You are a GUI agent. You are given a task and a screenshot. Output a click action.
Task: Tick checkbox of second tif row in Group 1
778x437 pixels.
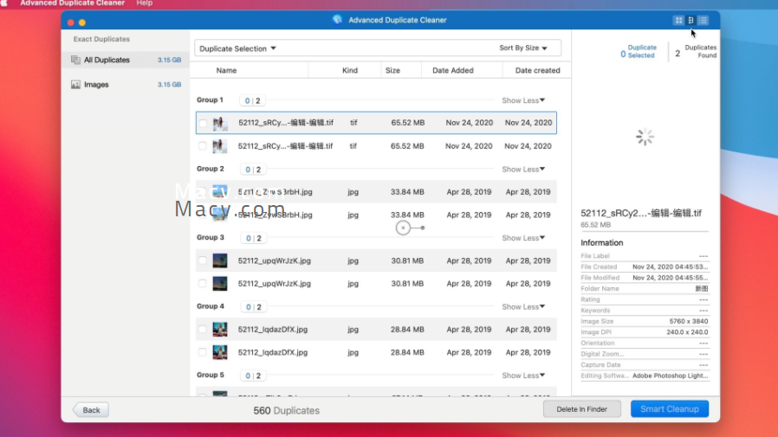click(x=203, y=146)
